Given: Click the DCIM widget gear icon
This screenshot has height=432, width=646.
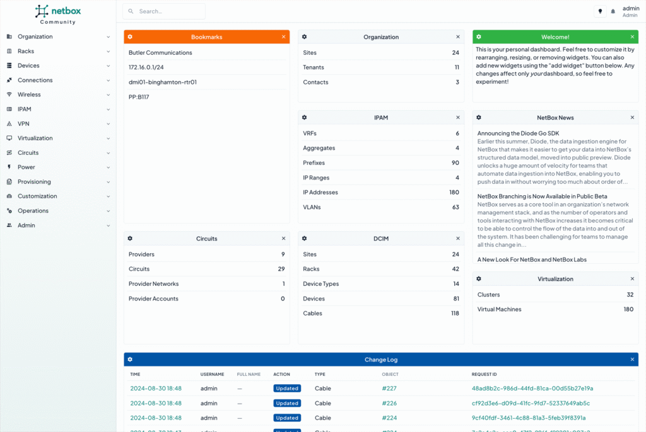Looking at the screenshot, I should [x=304, y=238].
